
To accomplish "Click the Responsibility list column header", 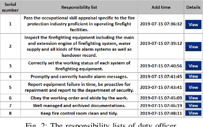I will click(x=79, y=7).
